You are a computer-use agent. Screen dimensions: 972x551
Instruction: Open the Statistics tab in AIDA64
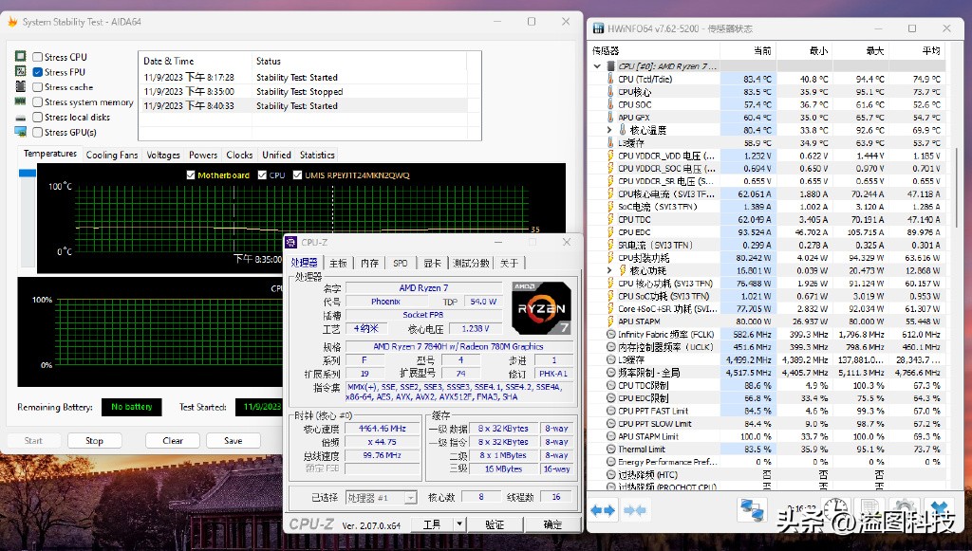317,154
